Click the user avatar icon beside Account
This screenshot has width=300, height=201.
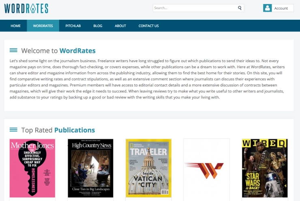coord(267,8)
